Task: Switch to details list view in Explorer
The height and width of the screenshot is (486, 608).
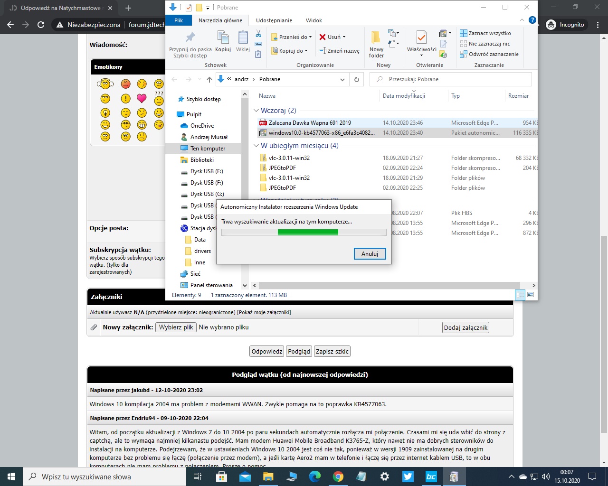Action: pos(520,295)
